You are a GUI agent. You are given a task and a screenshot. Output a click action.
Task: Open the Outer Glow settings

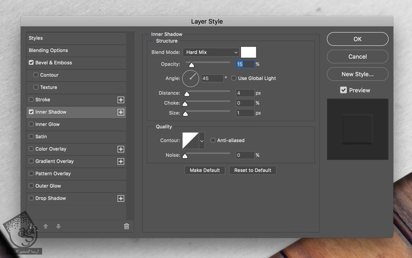click(48, 186)
